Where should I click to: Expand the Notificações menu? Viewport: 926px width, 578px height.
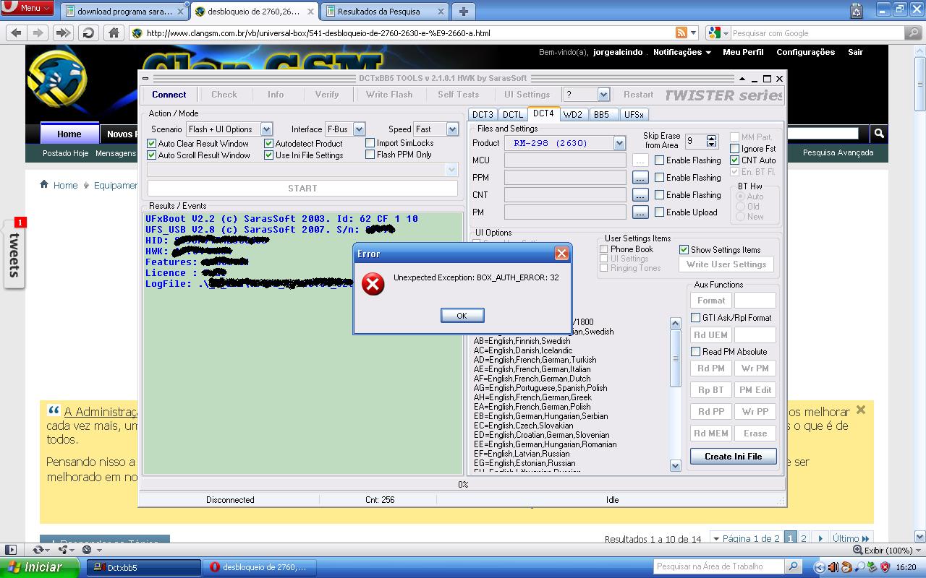coord(681,52)
